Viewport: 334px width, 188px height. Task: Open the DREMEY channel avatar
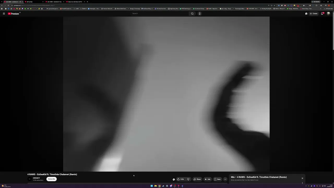pos(29,179)
